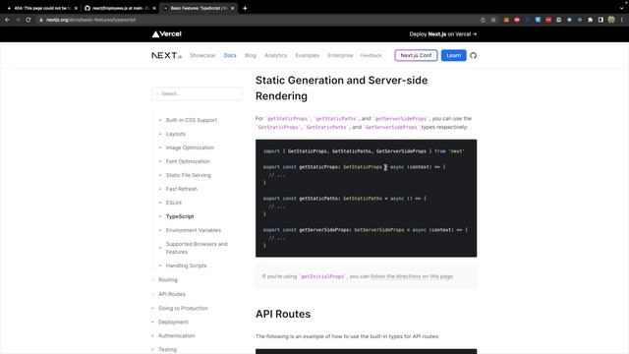Open the Enterprise nav item
This screenshot has width=629, height=354.
coord(340,55)
